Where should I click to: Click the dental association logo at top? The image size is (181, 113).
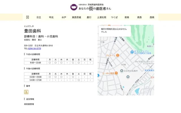[74, 7]
